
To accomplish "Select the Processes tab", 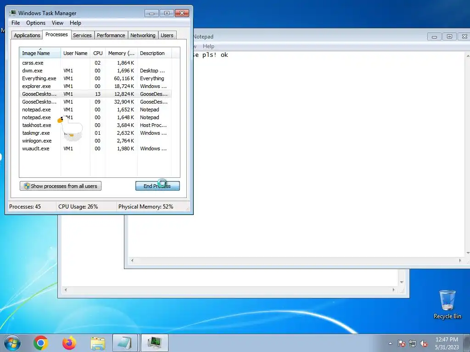I will [56, 34].
